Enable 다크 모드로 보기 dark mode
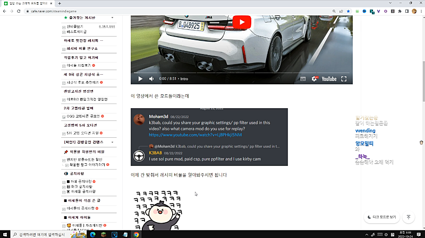 [381, 217]
